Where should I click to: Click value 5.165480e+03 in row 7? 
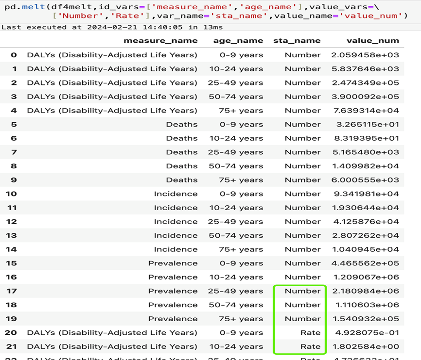[x=366, y=152]
